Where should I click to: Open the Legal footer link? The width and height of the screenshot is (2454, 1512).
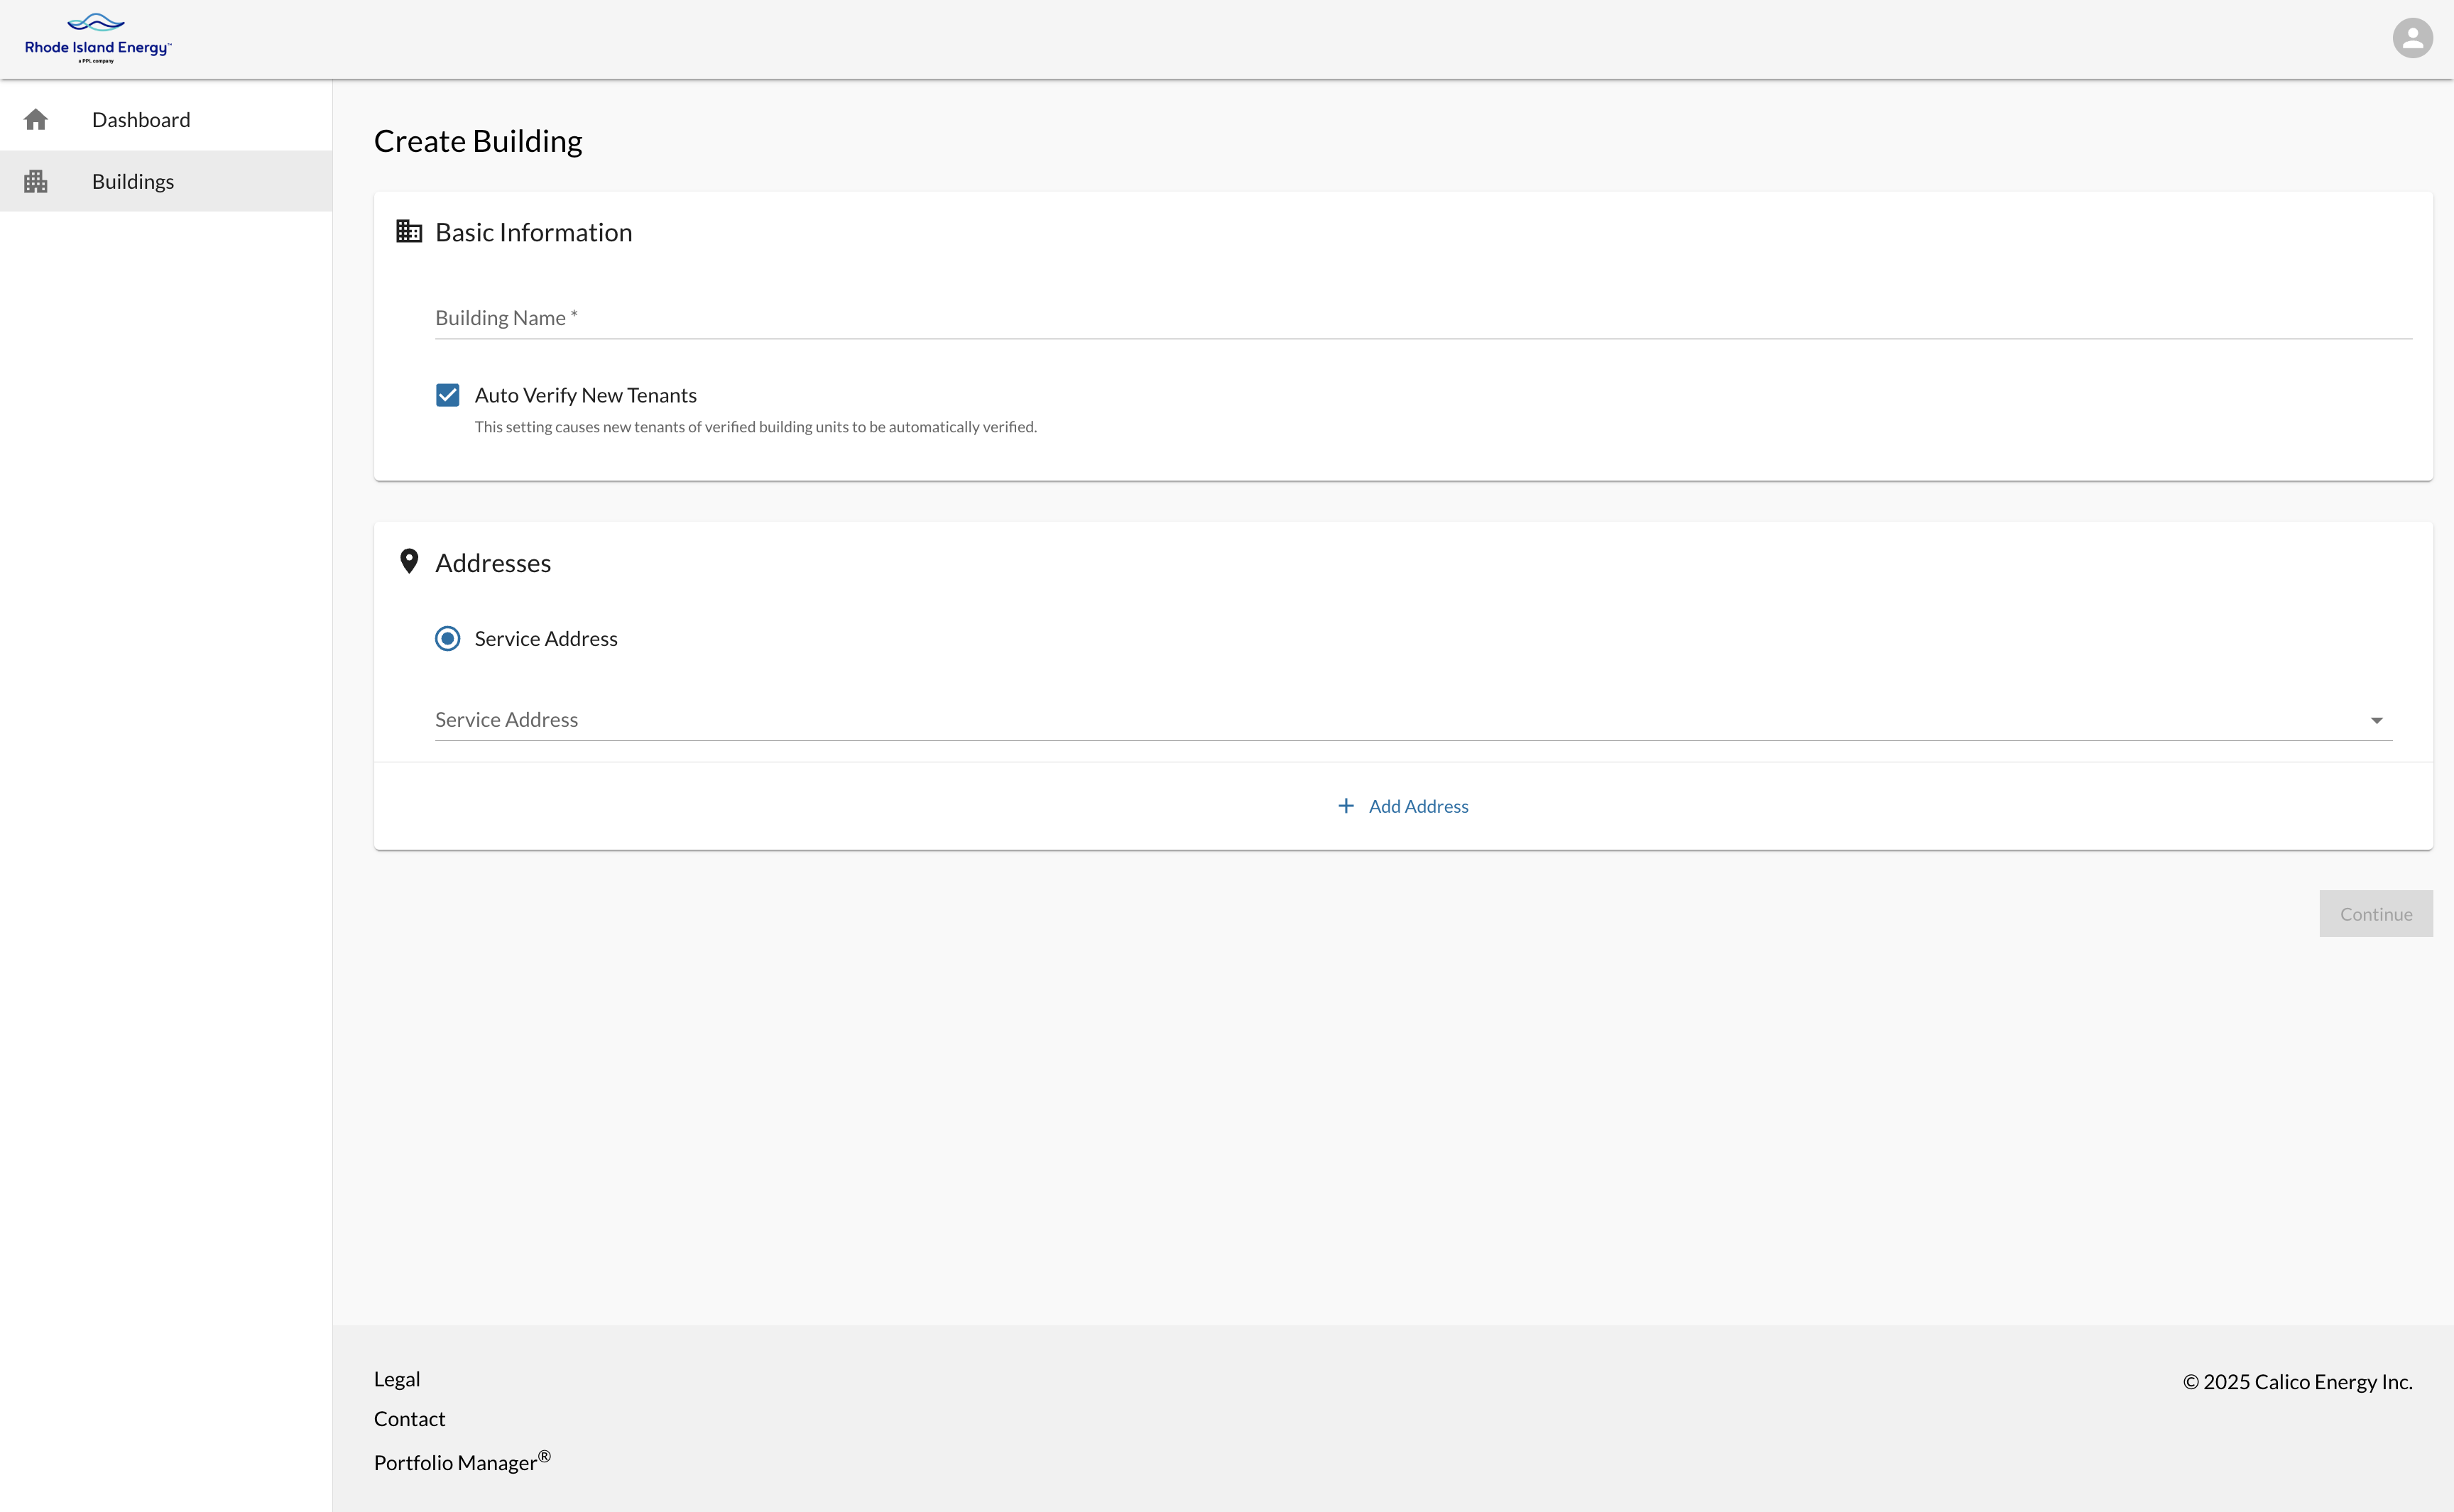click(x=397, y=1379)
